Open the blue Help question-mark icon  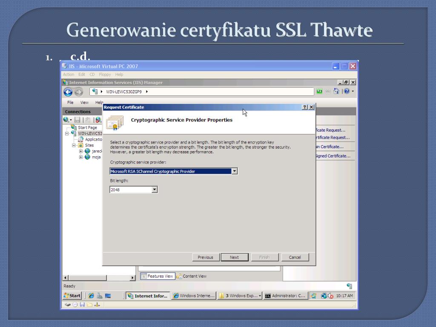[x=347, y=91]
